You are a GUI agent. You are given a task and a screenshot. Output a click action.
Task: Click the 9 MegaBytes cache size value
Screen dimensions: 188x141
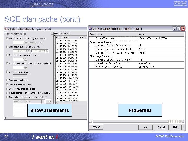tap(145, 63)
